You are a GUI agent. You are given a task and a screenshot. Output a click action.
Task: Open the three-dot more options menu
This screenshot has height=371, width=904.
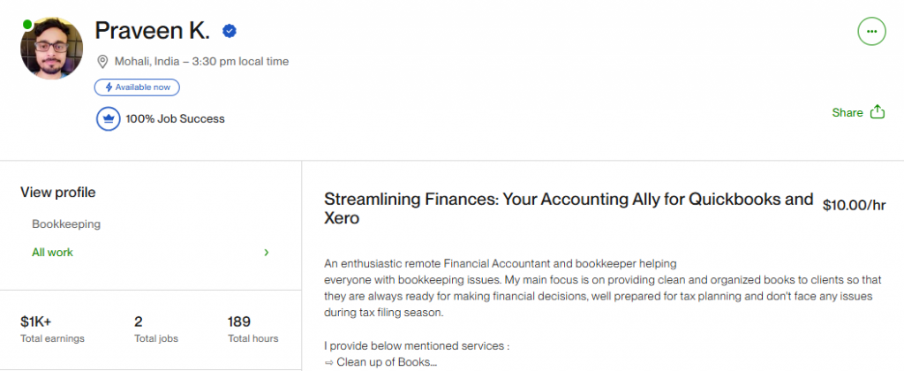[871, 31]
